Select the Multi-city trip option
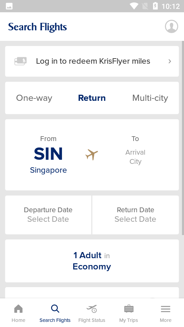This screenshot has height=327, width=184. pyautogui.click(x=150, y=98)
